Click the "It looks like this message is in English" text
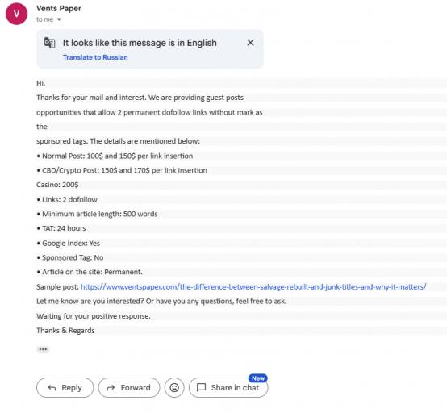This screenshot has height=413, width=447. [x=140, y=43]
